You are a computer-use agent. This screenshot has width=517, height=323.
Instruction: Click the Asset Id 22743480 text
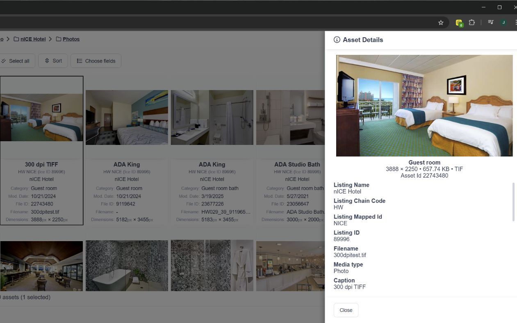424,176
